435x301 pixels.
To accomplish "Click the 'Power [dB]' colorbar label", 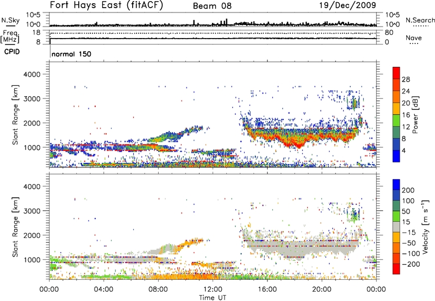I will coord(415,115).
